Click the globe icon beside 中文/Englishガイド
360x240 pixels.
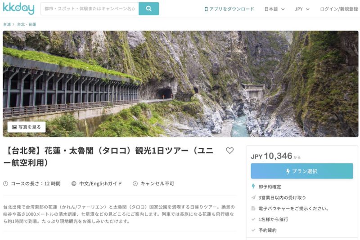(74, 184)
